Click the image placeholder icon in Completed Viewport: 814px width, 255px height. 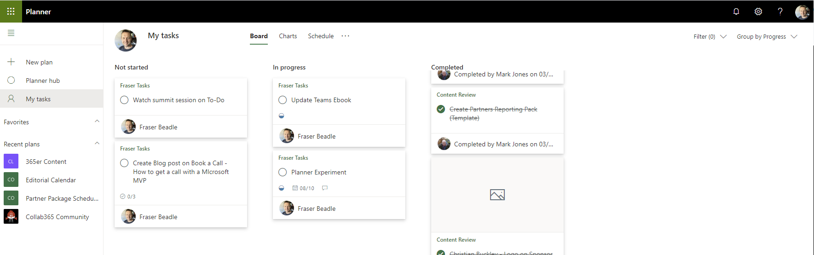click(497, 195)
